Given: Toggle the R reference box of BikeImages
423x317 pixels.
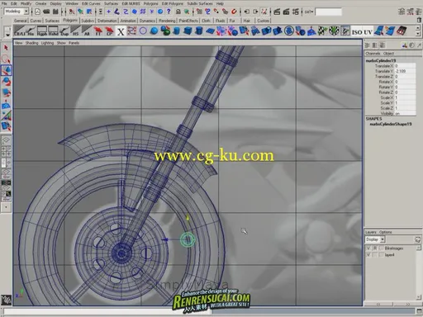Looking at the screenshot, I should point(375,248).
